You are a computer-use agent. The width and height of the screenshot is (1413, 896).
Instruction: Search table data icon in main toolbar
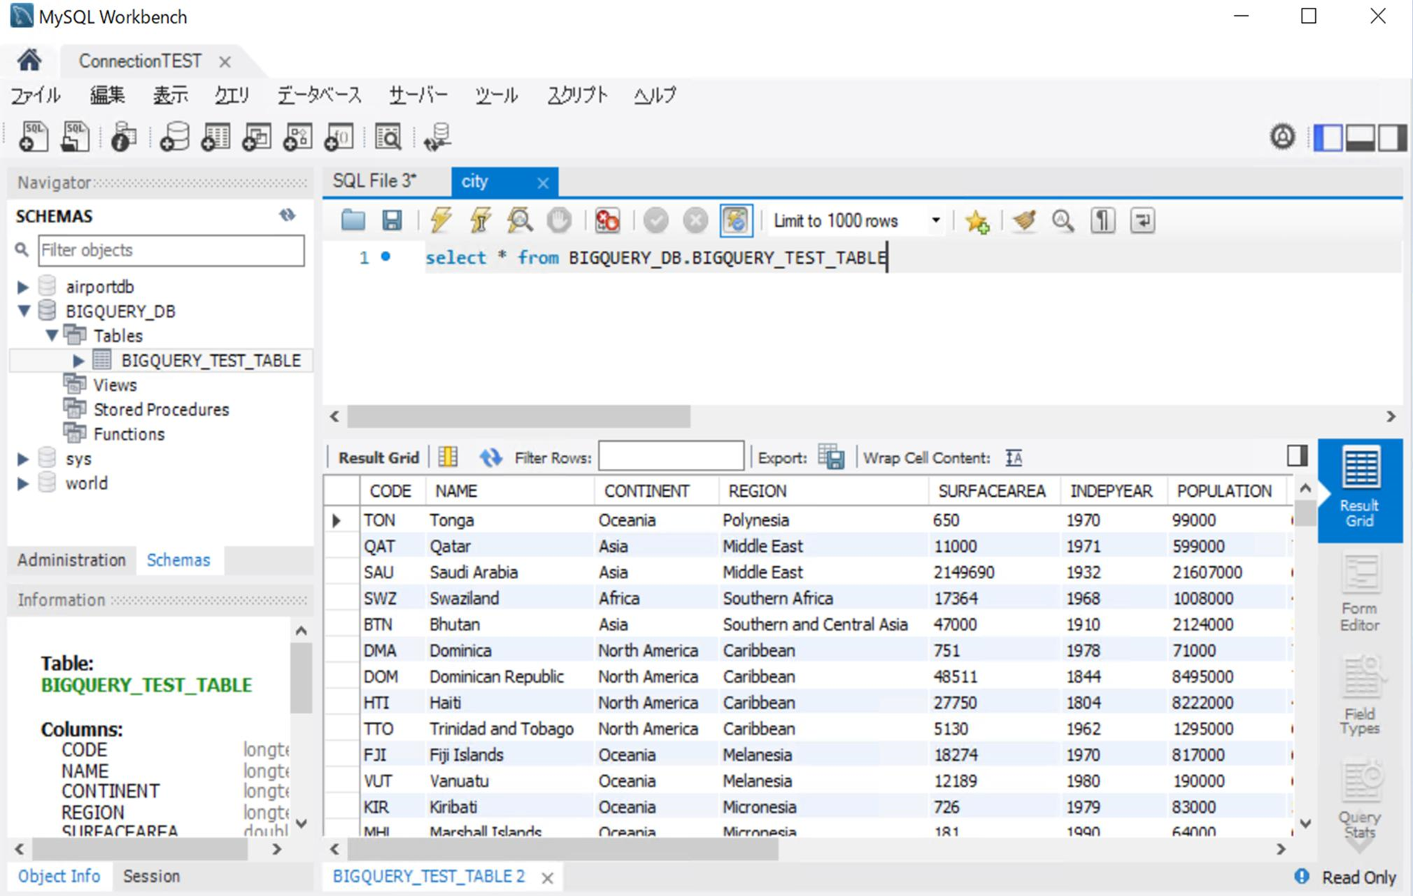(x=388, y=136)
